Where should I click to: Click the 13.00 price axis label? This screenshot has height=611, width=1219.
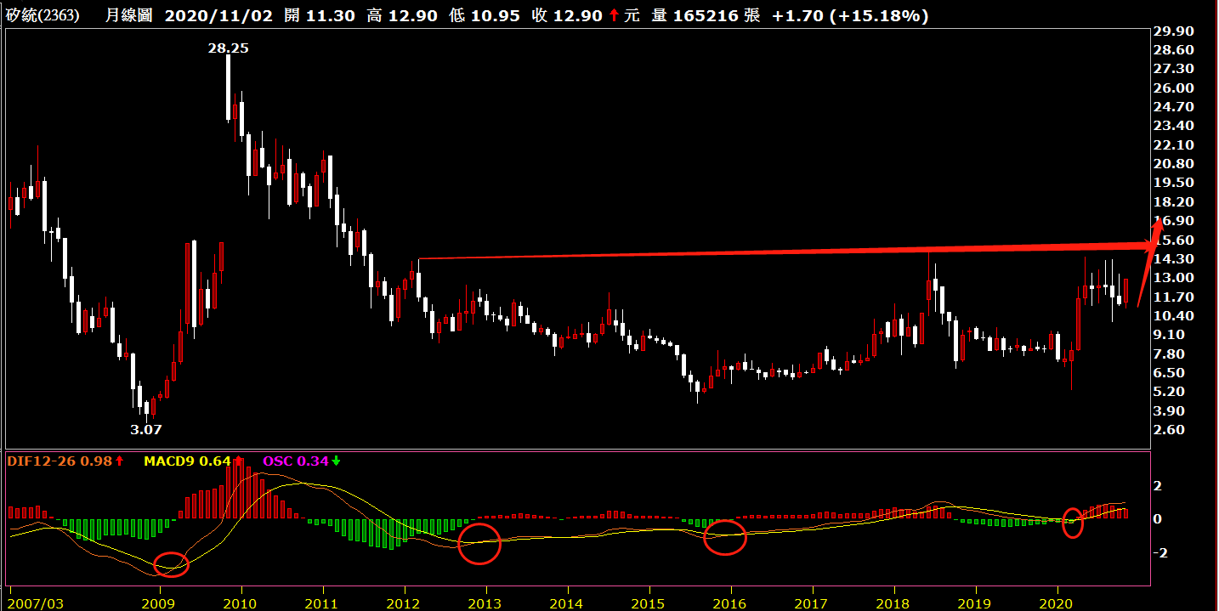click(x=1175, y=277)
